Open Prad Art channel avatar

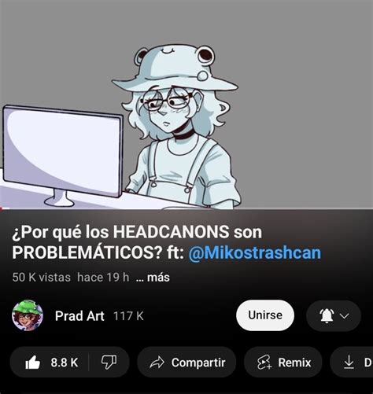[28, 315]
